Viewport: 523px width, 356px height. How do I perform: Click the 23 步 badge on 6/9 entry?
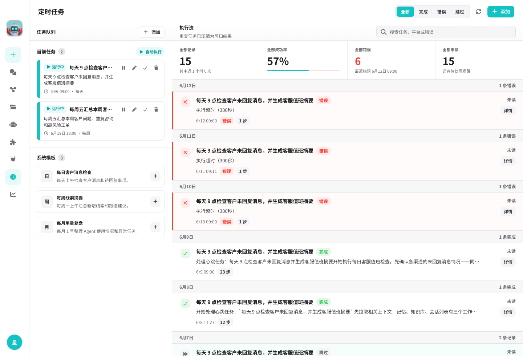pos(225,272)
